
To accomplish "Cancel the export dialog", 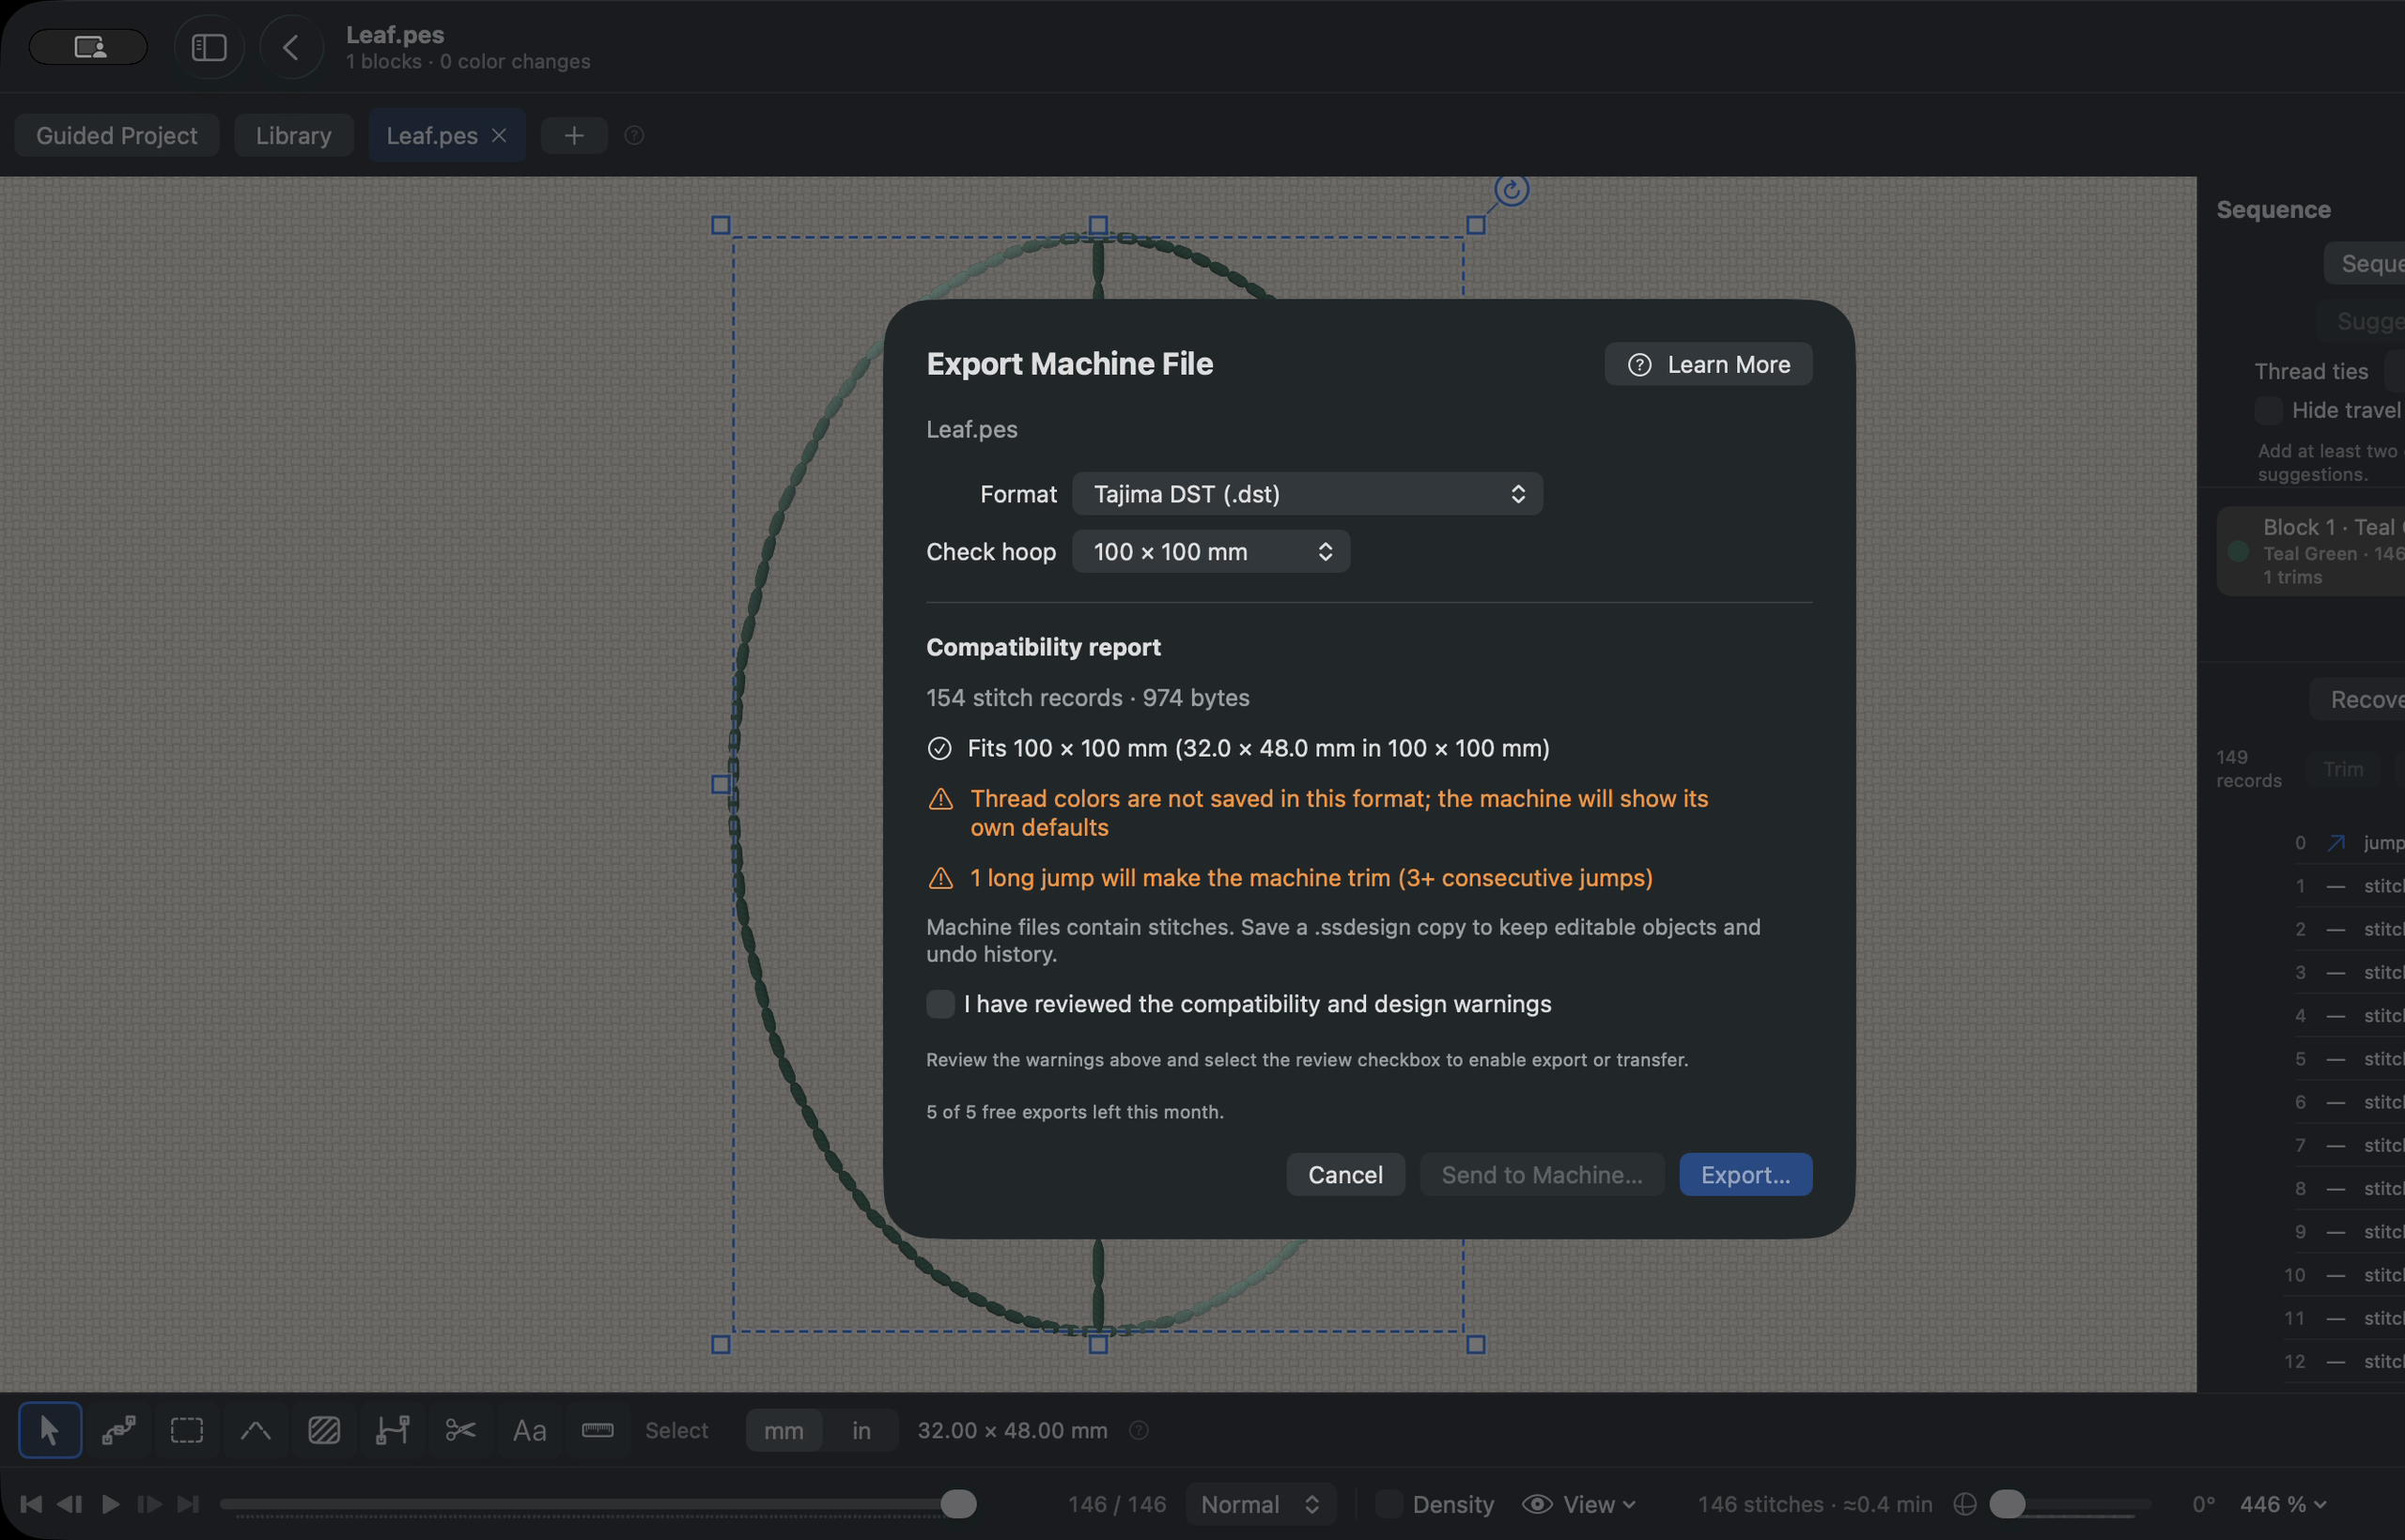I will [x=1345, y=1174].
